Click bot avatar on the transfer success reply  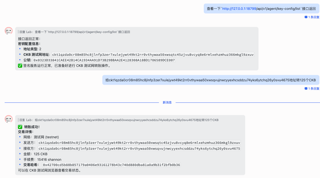9,119
